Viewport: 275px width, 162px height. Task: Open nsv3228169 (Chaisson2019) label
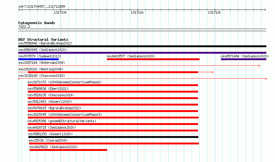click(42, 76)
